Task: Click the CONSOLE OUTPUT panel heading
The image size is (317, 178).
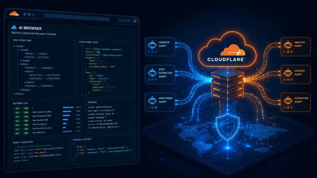Action: pyautogui.click(x=82, y=140)
